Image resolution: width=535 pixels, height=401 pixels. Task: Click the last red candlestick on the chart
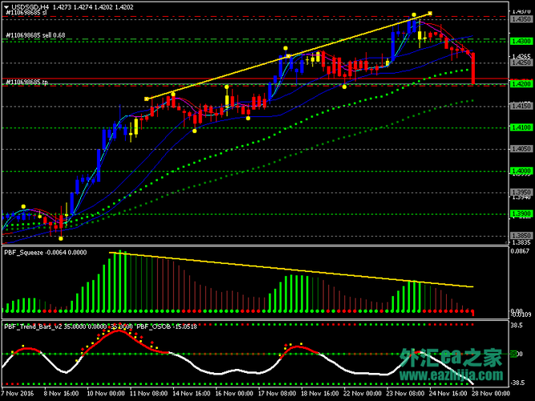474,68
